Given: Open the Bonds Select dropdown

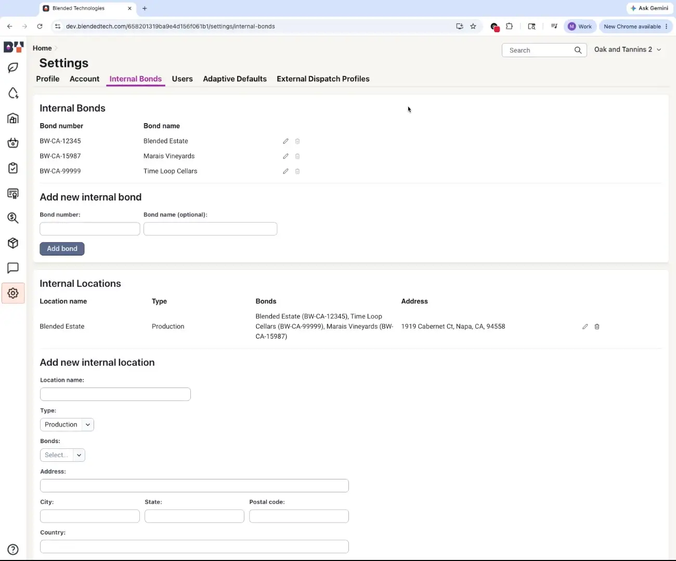Looking at the screenshot, I should coord(62,455).
